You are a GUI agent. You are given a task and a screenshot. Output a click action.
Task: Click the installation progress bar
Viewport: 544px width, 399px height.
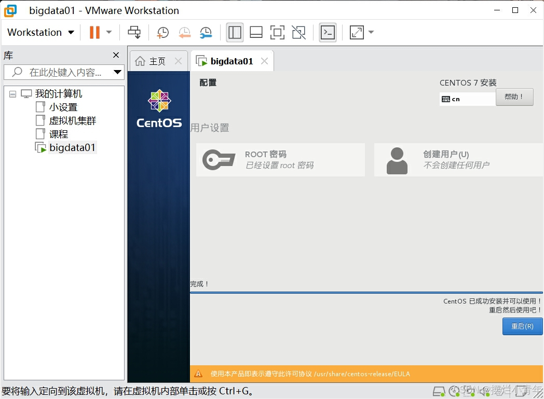366,293
